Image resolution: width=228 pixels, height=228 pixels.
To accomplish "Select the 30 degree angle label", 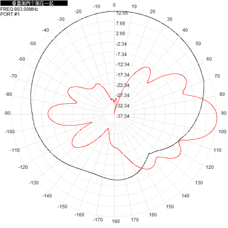I will 169,19.
